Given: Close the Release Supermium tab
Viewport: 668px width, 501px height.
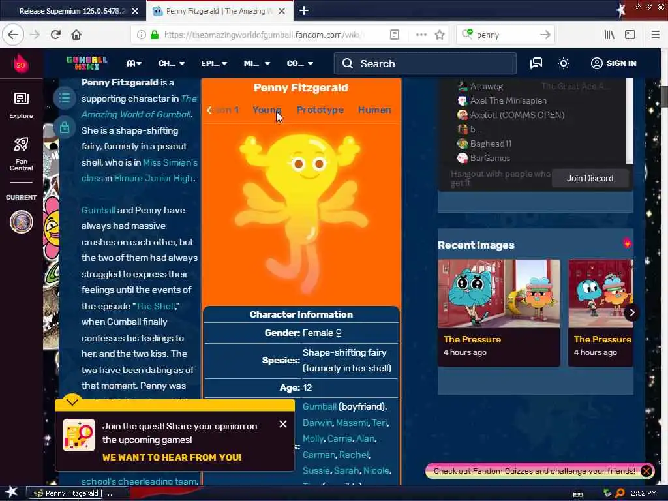Looking at the screenshot, I should (135, 11).
